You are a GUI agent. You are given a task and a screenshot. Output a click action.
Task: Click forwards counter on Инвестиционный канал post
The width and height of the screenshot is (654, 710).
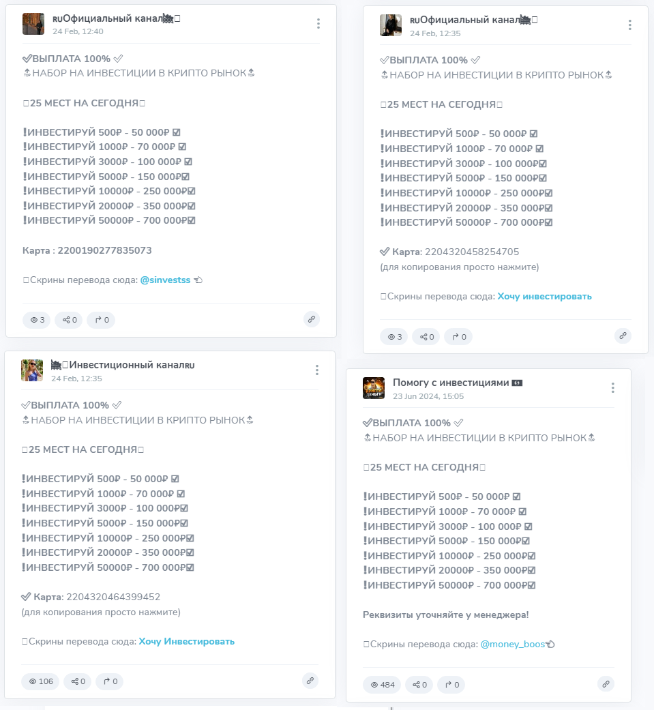tap(109, 681)
